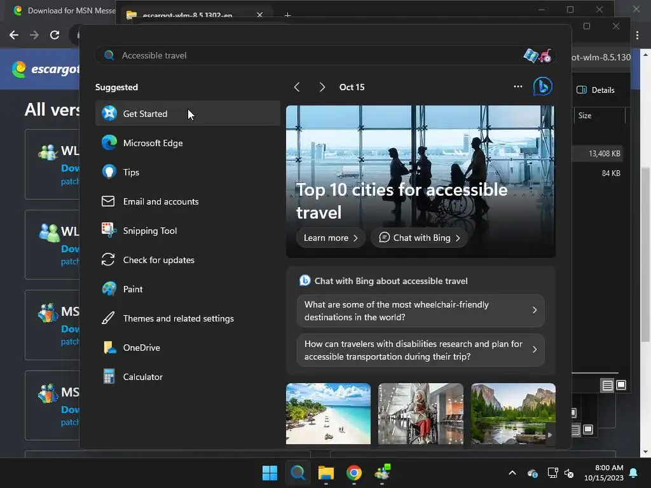Screen dimensions: 651x488
Task: Open Themes and related settings
Action: coord(188,318)
